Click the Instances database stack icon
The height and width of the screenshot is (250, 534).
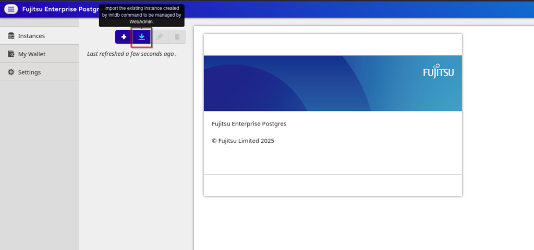[11, 36]
